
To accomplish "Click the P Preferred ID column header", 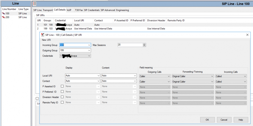I will click(x=138, y=21).
